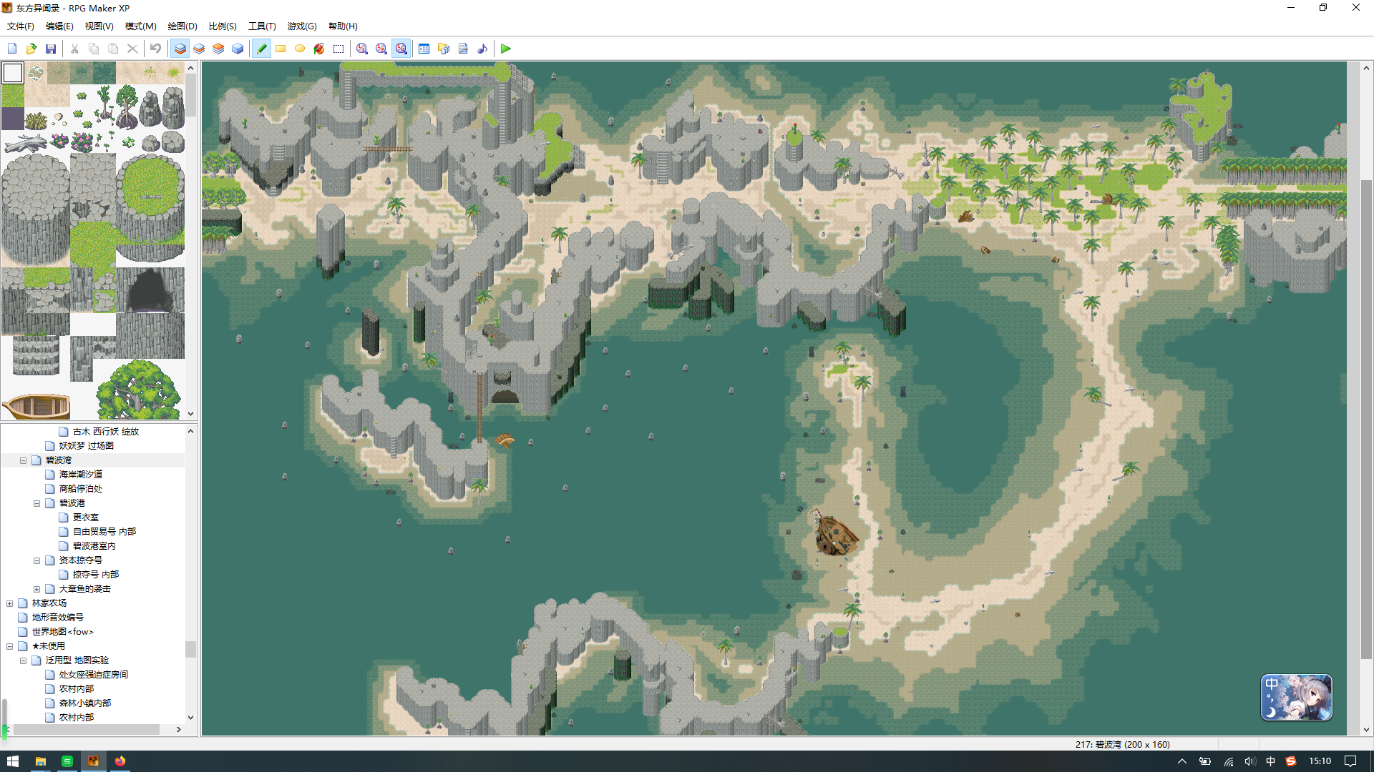Start playtest with the green play arrow
1374x772 pixels.
[506, 49]
